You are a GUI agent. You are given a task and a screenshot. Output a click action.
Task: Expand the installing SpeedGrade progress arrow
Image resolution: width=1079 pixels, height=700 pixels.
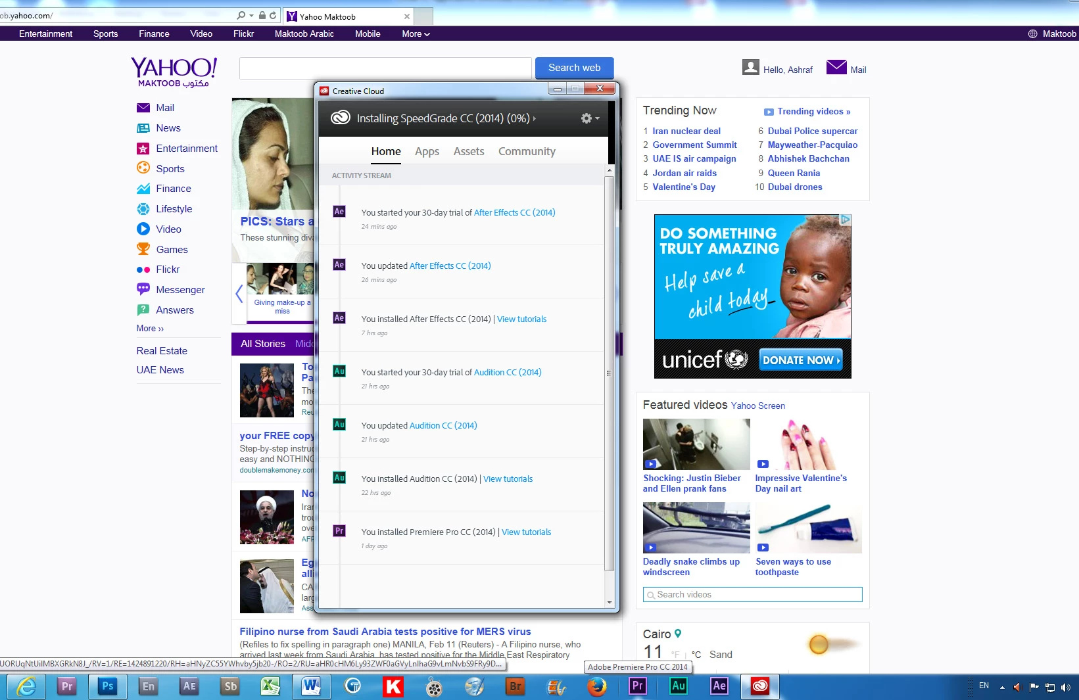[535, 119]
